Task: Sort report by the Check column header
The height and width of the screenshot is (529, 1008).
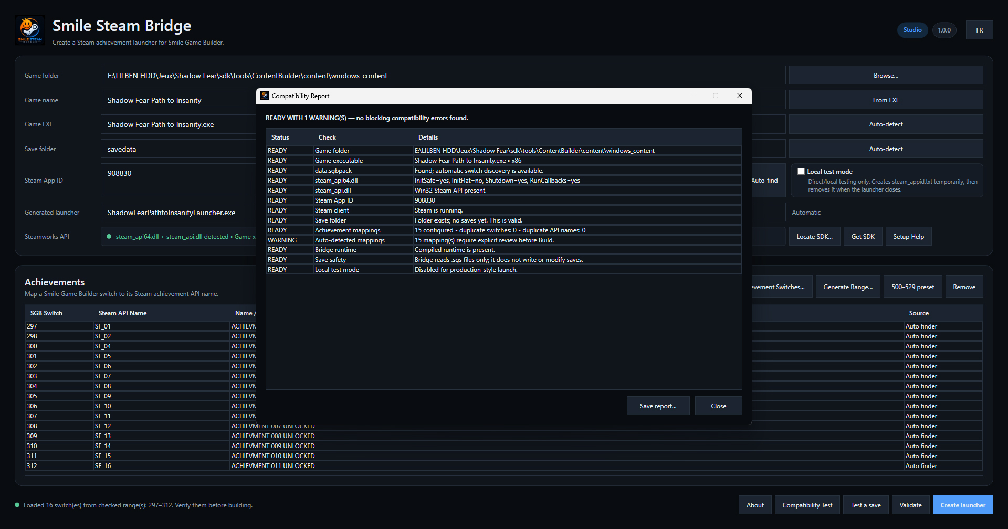Action: (x=363, y=137)
